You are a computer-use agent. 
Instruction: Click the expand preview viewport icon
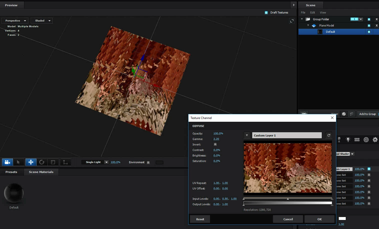coord(292,21)
